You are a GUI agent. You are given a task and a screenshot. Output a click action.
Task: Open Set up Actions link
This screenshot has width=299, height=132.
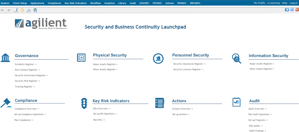(181, 114)
